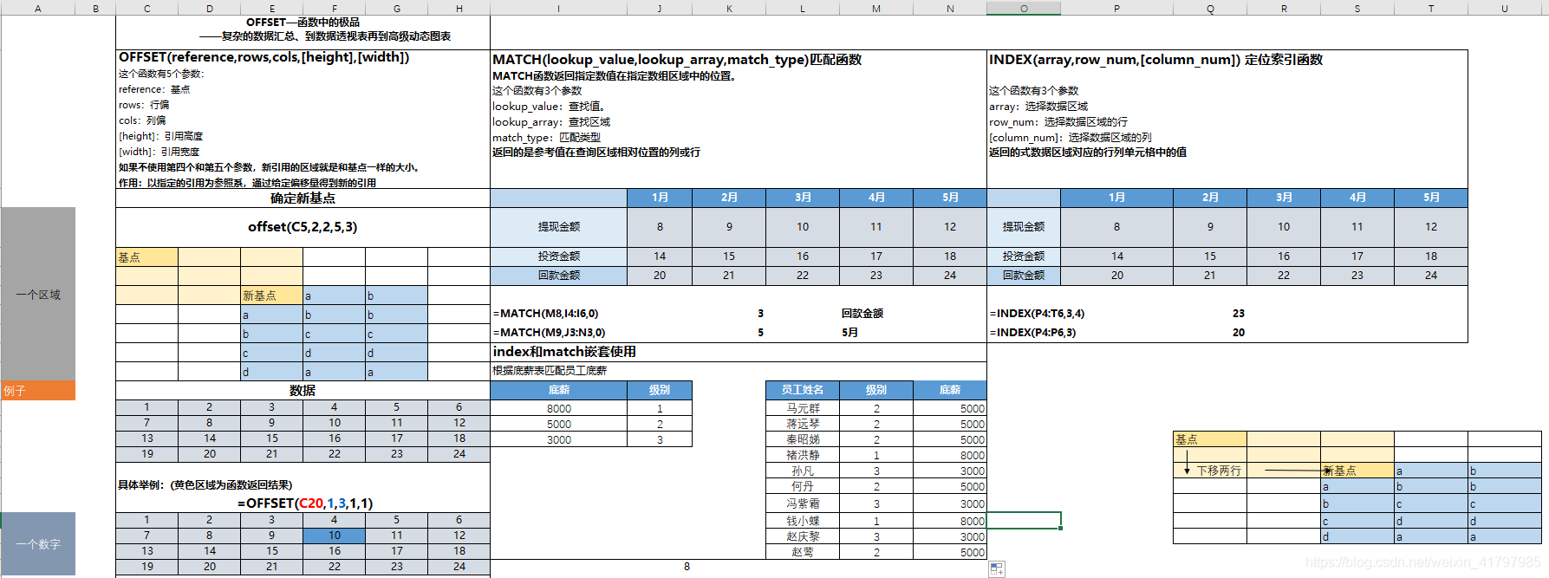Screen dimensions: 1549x578
Task: Select column U header
Action: (x=1505, y=8)
